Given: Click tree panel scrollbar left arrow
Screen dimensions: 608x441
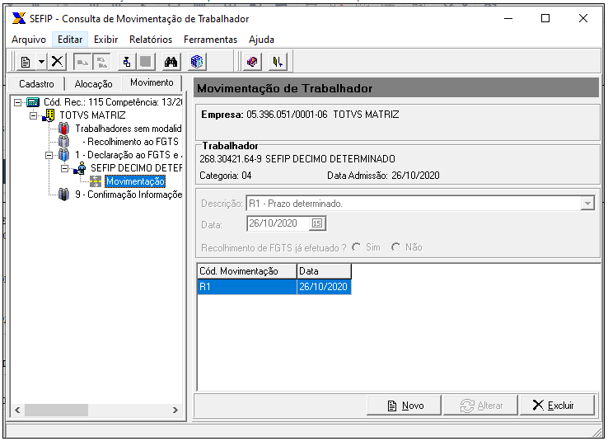Looking at the screenshot, I should point(17,410).
